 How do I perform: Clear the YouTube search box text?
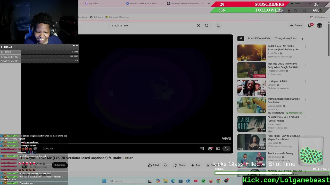coord(199,25)
